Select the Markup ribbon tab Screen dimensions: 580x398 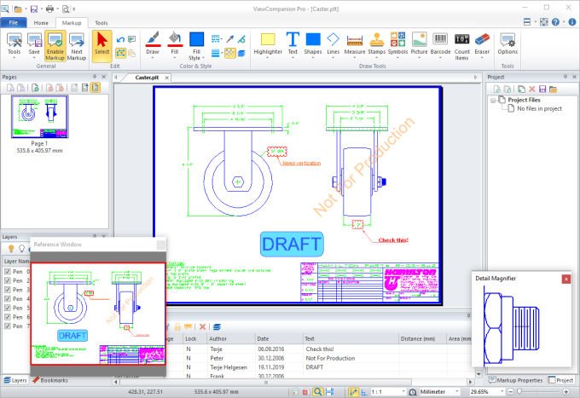coord(72,22)
